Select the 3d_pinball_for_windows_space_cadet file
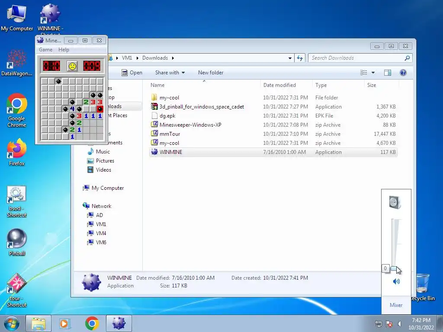Image resolution: width=443 pixels, height=332 pixels. 273,107
